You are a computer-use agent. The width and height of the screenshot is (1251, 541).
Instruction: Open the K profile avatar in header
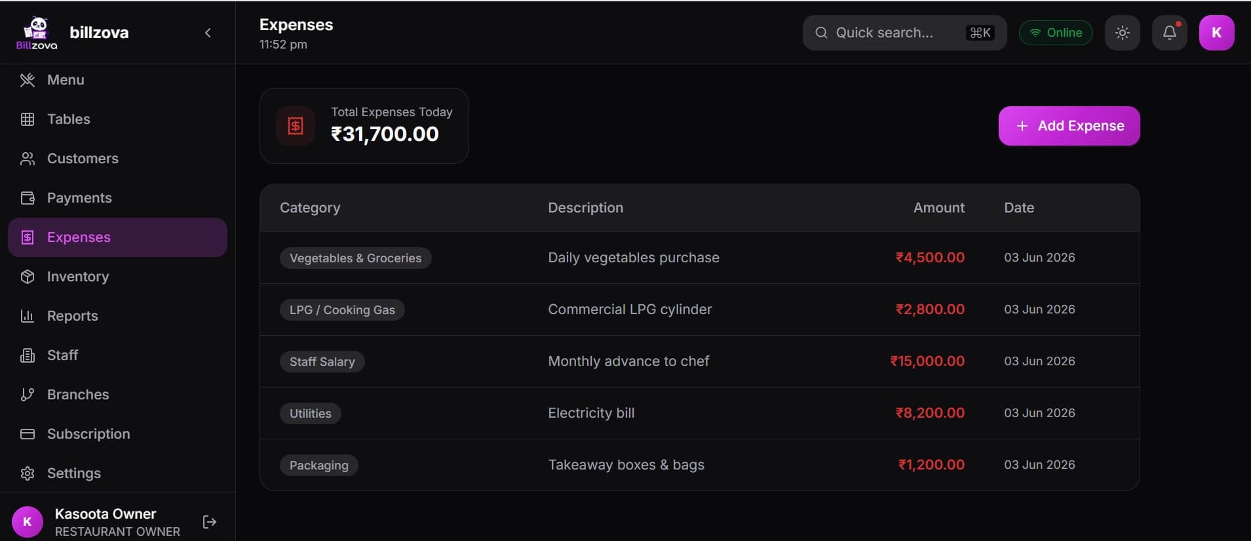[x=1217, y=33]
